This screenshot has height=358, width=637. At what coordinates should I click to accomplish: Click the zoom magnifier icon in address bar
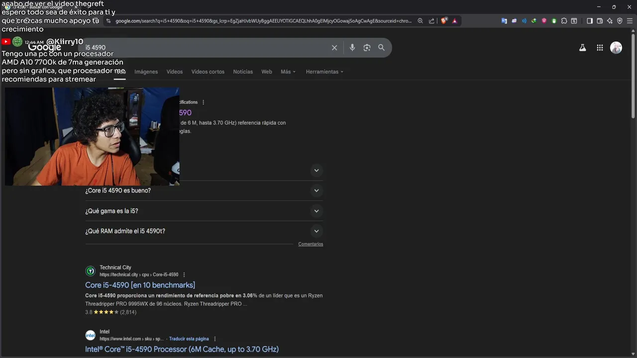click(421, 21)
